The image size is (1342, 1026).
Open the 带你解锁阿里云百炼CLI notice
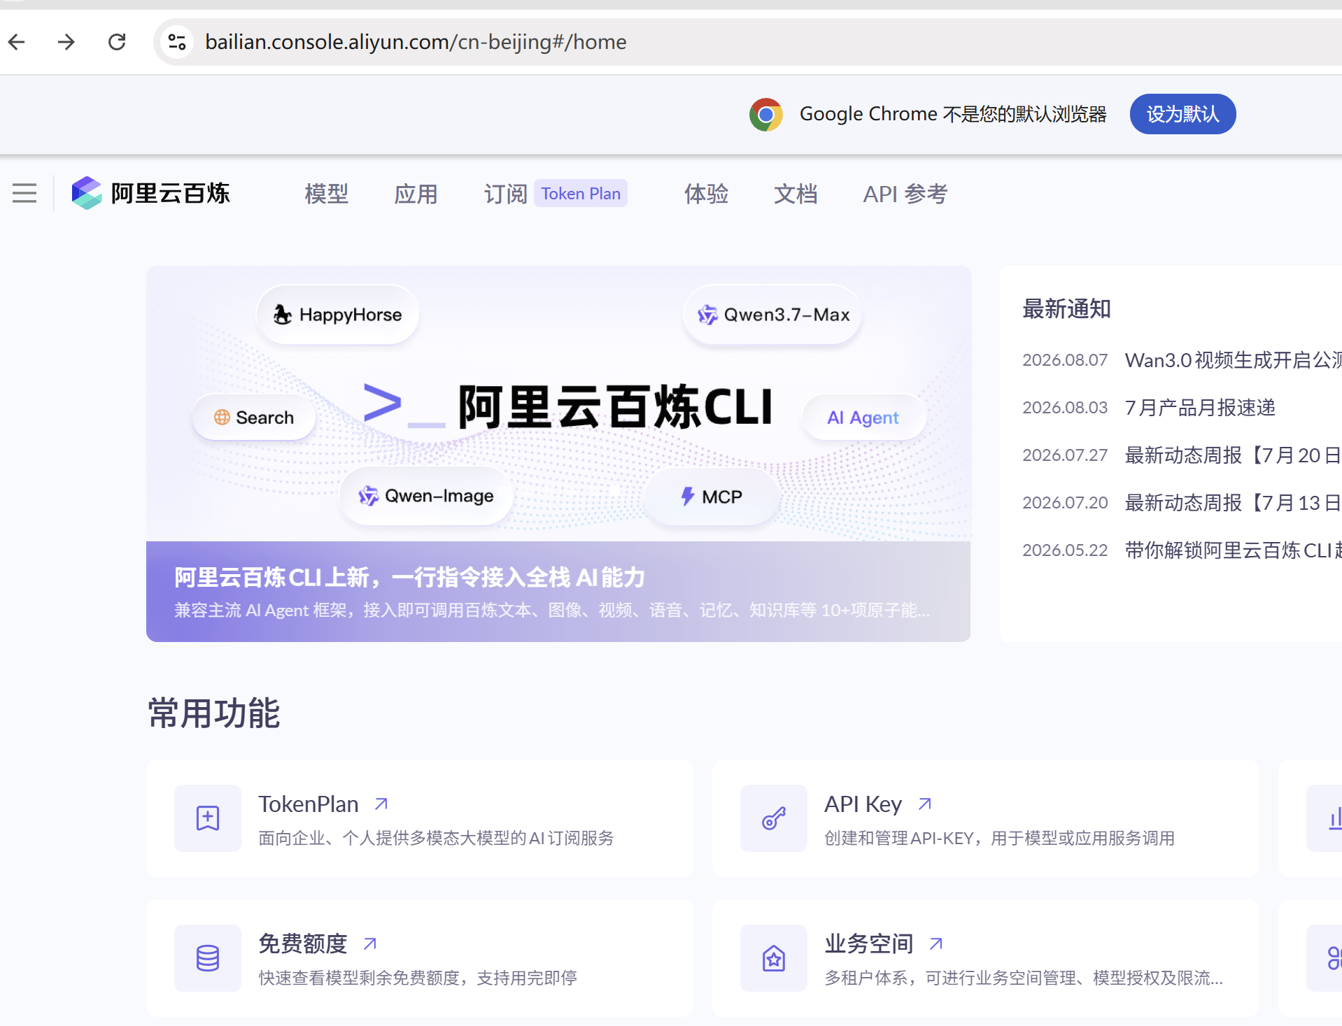coord(1233,550)
